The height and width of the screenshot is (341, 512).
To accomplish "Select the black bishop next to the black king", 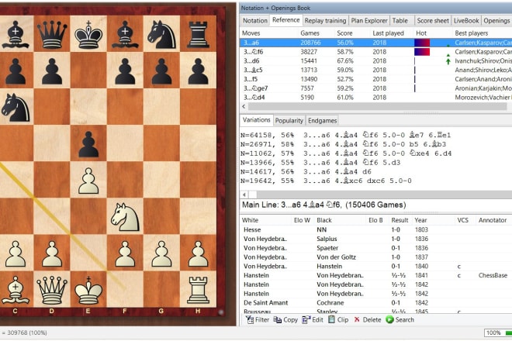I will pos(125,34).
